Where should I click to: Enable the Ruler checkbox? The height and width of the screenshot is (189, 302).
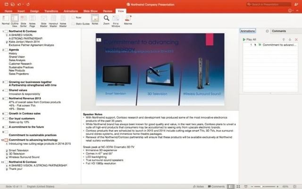tap(74, 17)
